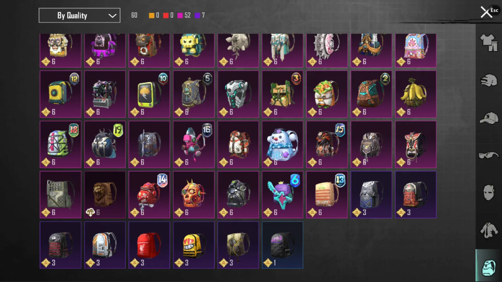Click the dropdown chevron arrow
The width and height of the screenshot is (502, 282).
[x=112, y=16]
